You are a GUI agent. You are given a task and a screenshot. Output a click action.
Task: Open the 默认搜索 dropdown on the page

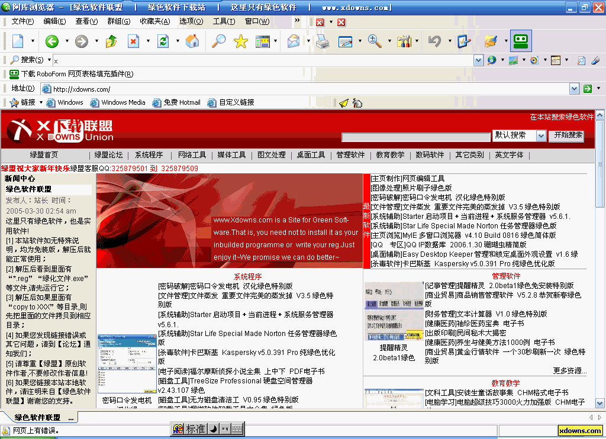coord(541,135)
